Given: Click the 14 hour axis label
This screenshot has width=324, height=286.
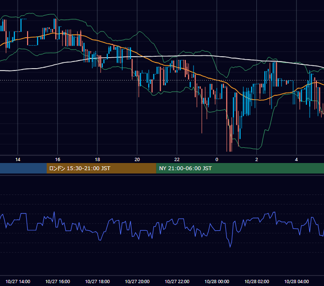Looking at the screenshot, I should point(18,160).
